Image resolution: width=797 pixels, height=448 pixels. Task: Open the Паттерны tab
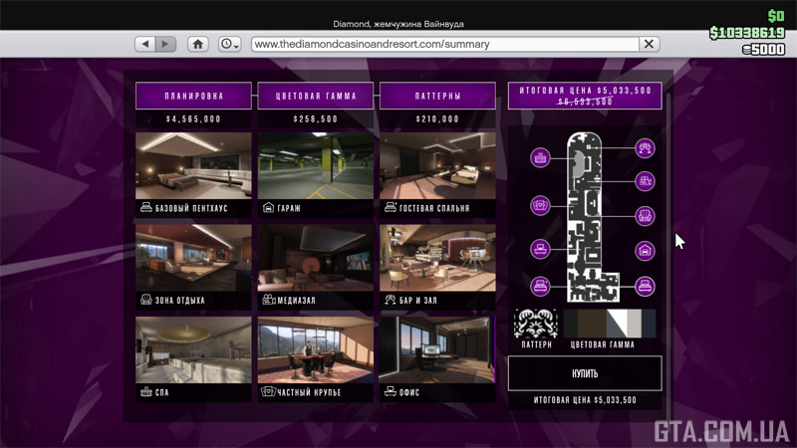(437, 97)
